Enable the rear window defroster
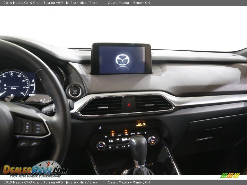This screenshot has height=185, width=247. click(x=139, y=133)
